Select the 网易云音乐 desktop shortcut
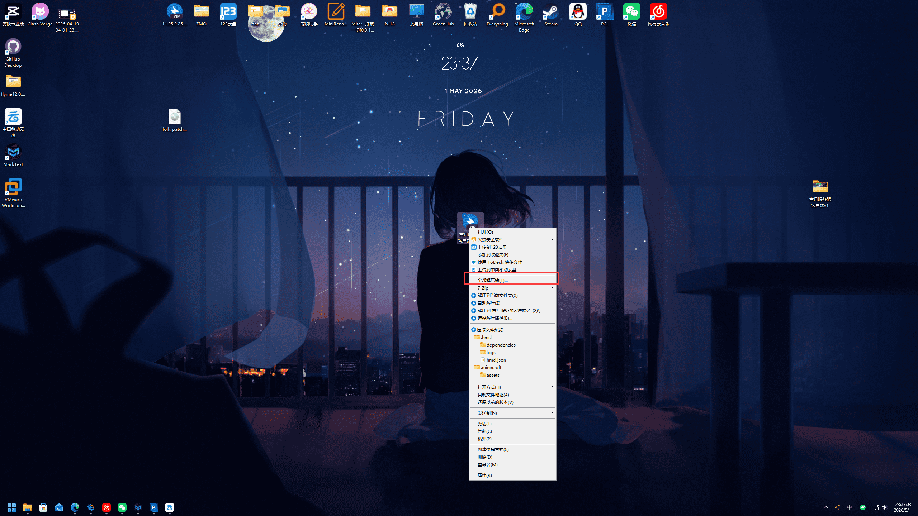Viewport: 918px width, 516px height. 659,15
